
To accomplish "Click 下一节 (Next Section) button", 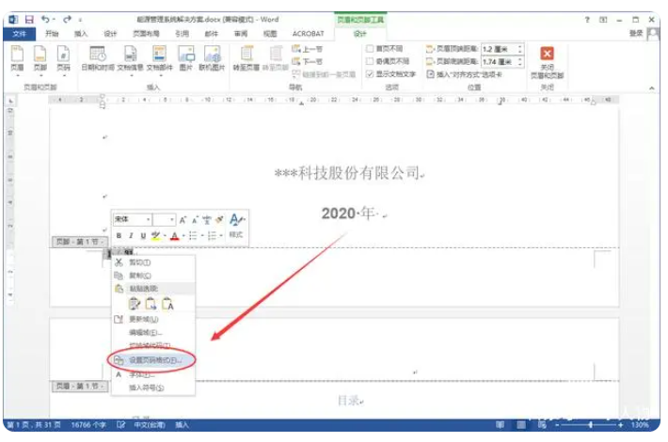I will point(309,60).
